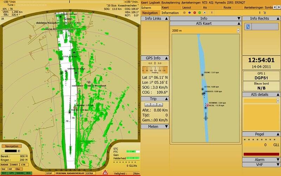
Task: Select the ERONE vessel marker on AIS map
Action: [x=202, y=75]
